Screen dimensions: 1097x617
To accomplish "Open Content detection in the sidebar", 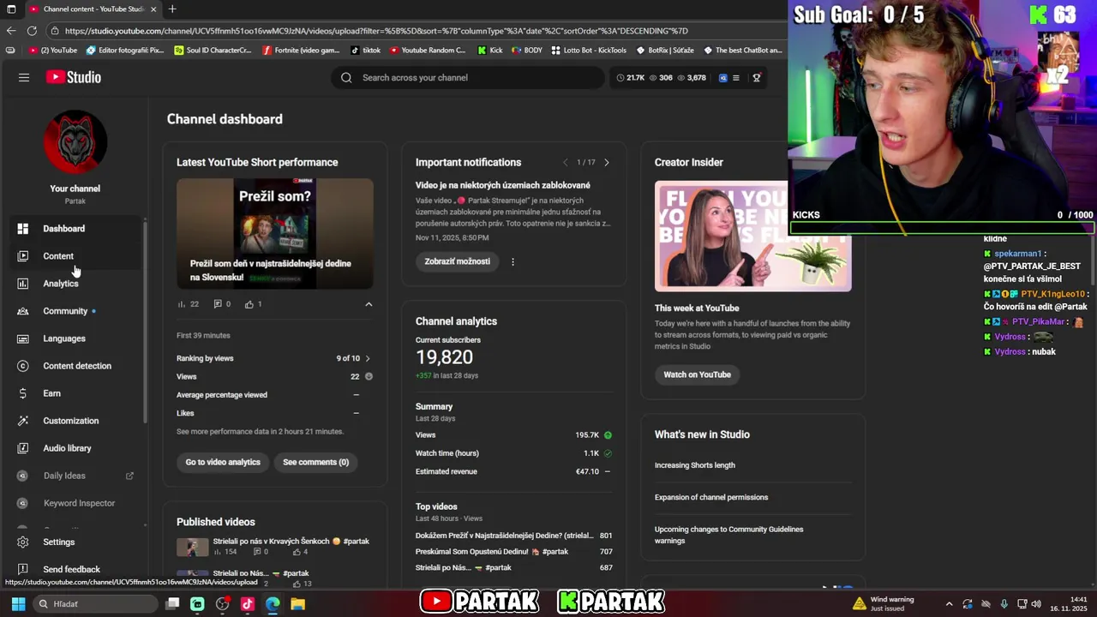I will click(73, 366).
